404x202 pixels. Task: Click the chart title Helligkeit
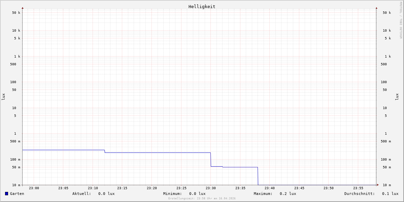click(x=202, y=6)
